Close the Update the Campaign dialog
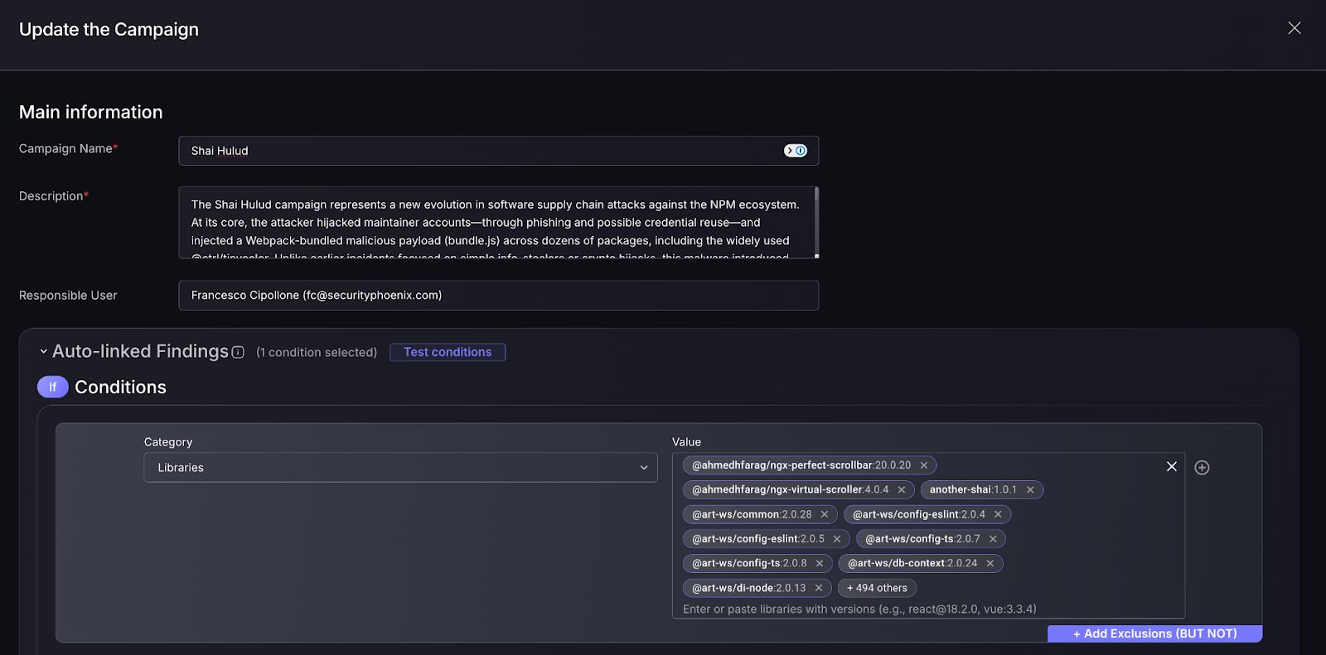The height and width of the screenshot is (655, 1326). (x=1294, y=28)
